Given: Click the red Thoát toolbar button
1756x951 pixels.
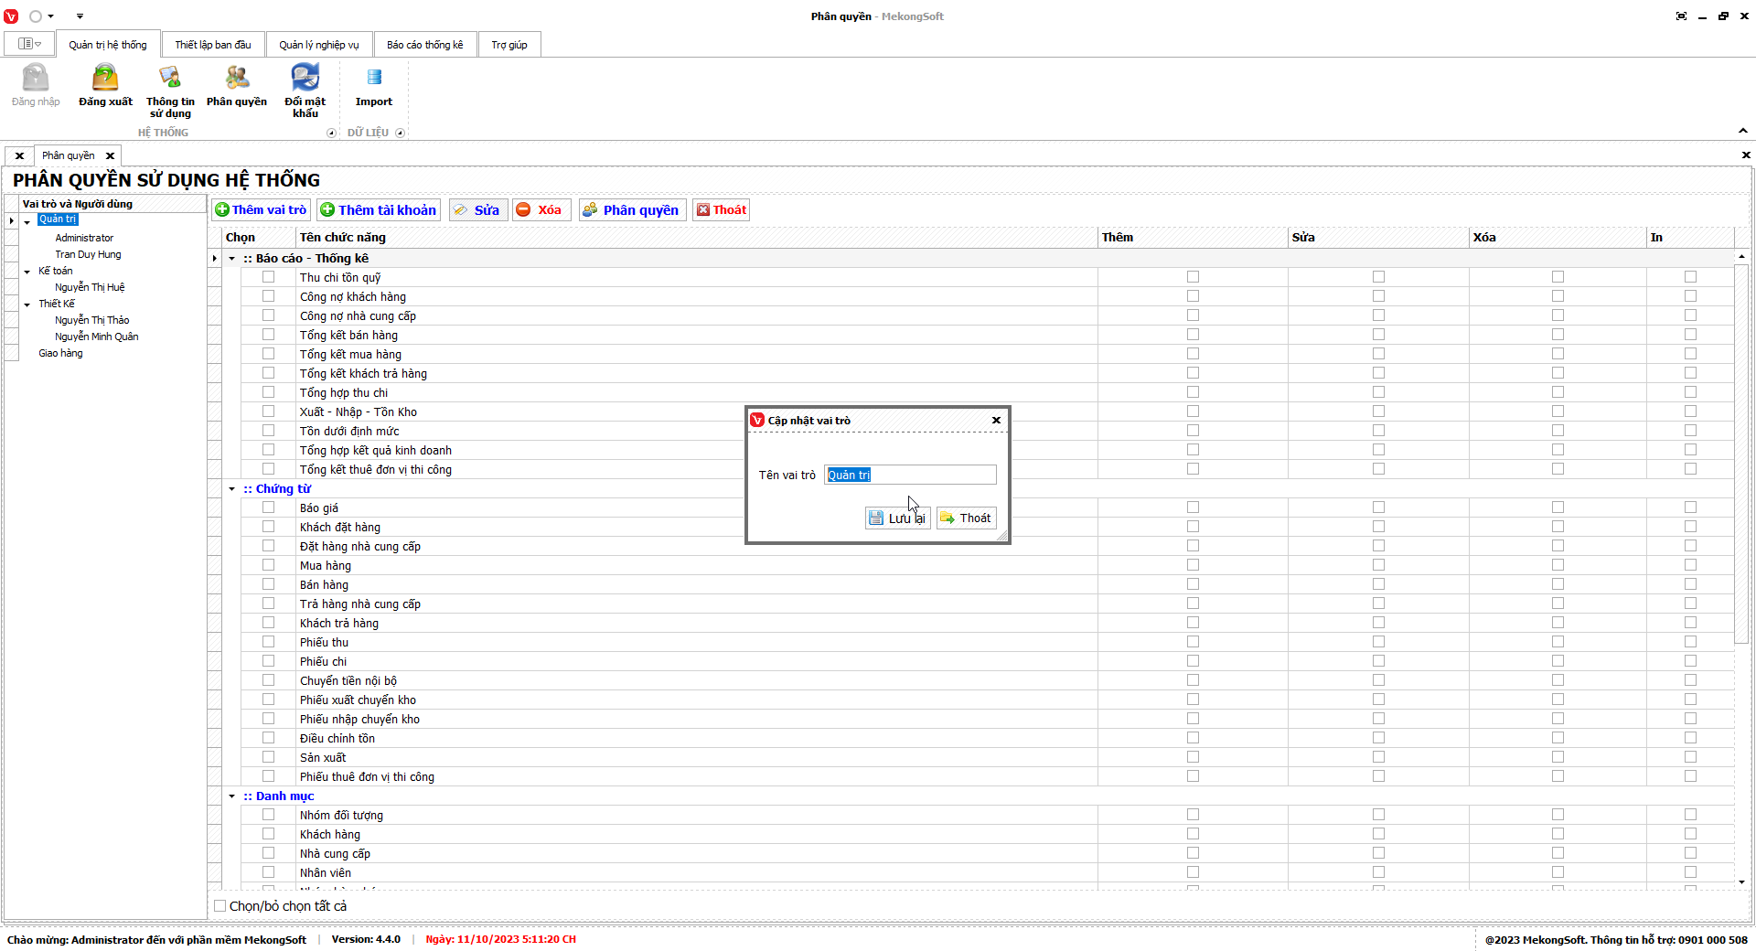Looking at the screenshot, I should coord(721,210).
